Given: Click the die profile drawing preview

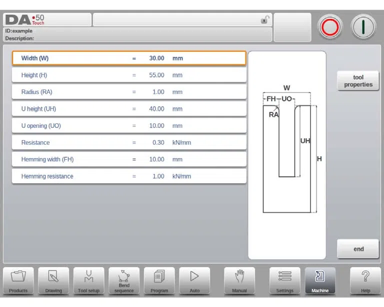Looking at the screenshot, I should [x=287, y=155].
